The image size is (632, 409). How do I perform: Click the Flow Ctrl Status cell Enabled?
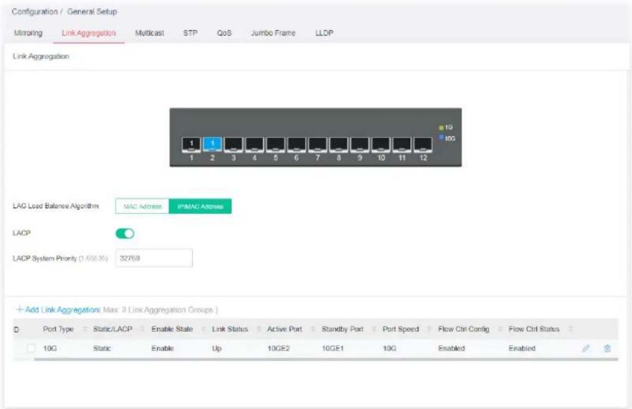click(522, 348)
